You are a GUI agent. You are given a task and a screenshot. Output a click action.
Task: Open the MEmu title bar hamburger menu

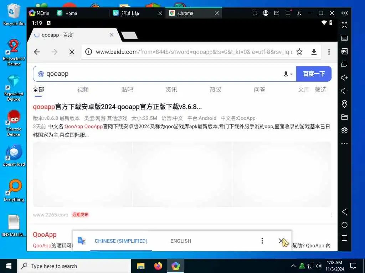(x=288, y=13)
